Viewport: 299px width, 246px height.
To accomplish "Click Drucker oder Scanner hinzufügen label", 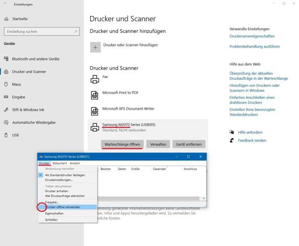I will (x=130, y=45).
